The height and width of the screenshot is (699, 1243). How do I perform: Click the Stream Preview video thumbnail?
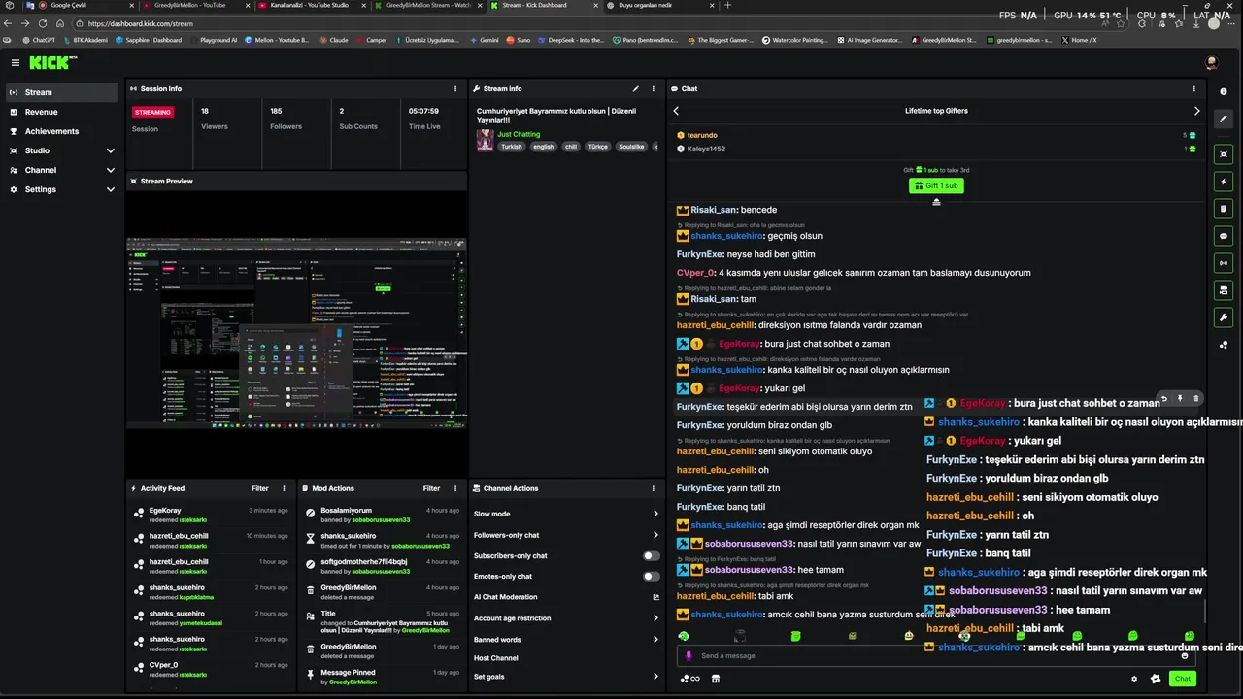pos(296,333)
